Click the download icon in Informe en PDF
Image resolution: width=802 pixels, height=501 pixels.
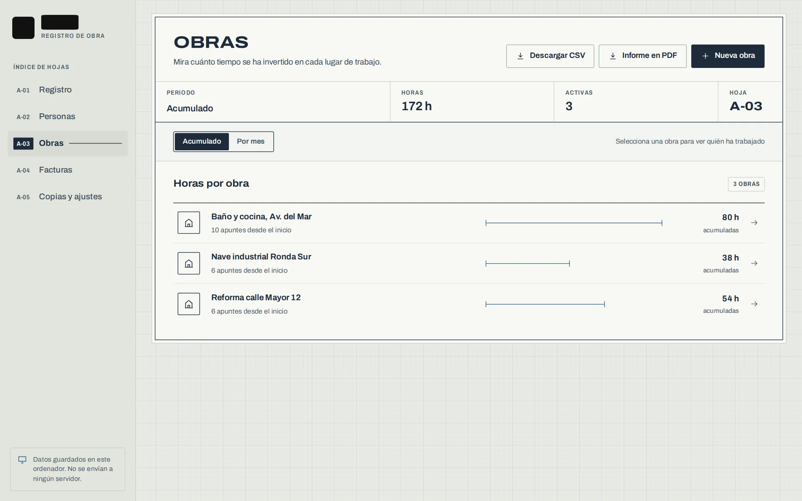[613, 56]
